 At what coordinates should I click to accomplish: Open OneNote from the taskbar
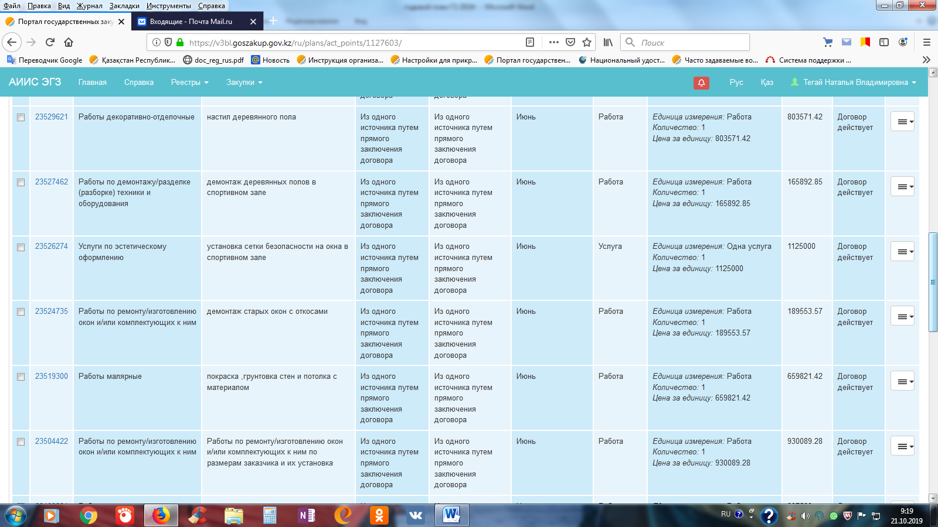[x=307, y=515]
